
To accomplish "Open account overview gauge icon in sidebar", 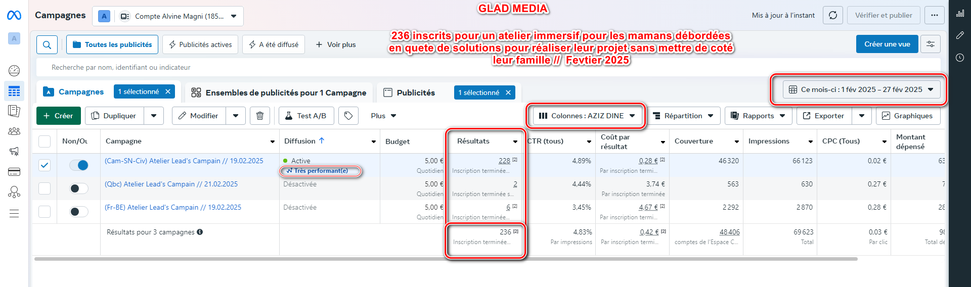I will (14, 71).
